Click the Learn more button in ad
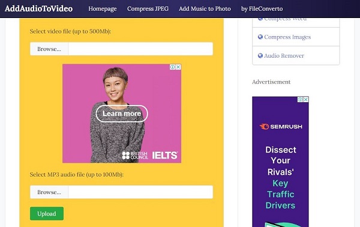Image resolution: width=360 pixels, height=227 pixels. pyautogui.click(x=122, y=114)
